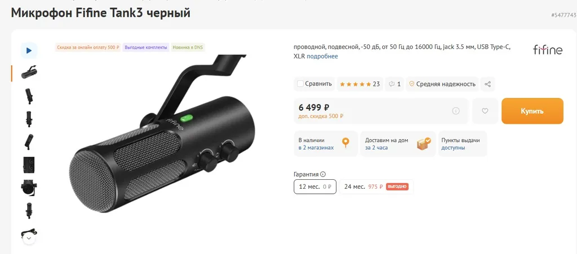Add the microphone to favorites with the heart icon
The image size is (577, 254).
(x=485, y=111)
